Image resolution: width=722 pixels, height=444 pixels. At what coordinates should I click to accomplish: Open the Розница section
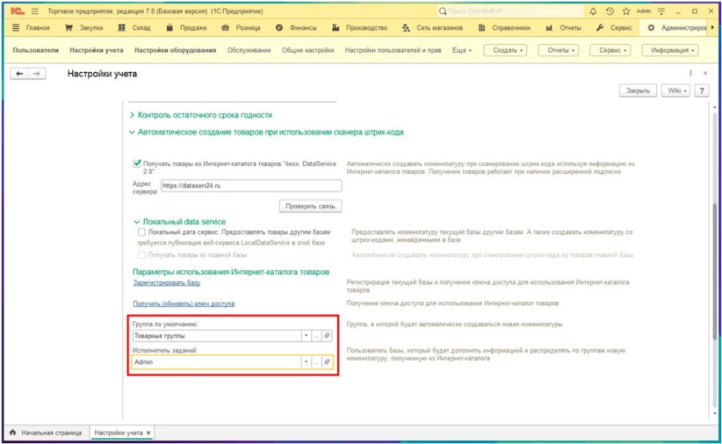[241, 27]
